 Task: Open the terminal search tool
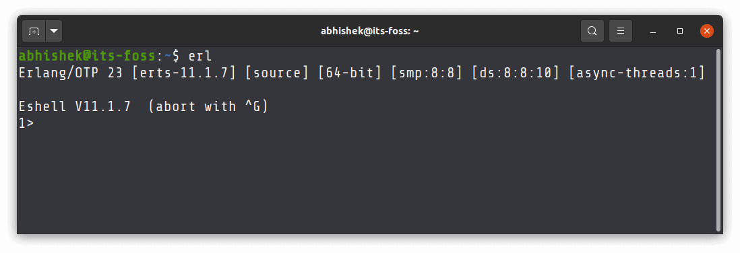click(592, 31)
